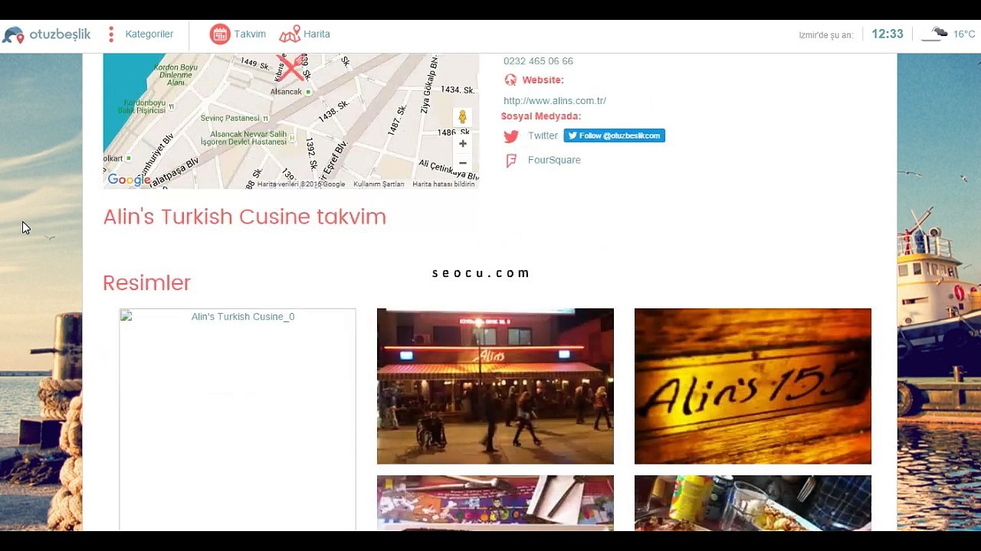This screenshot has height=551, width=981.
Task: Click the Street View pegman icon
Action: point(462,117)
